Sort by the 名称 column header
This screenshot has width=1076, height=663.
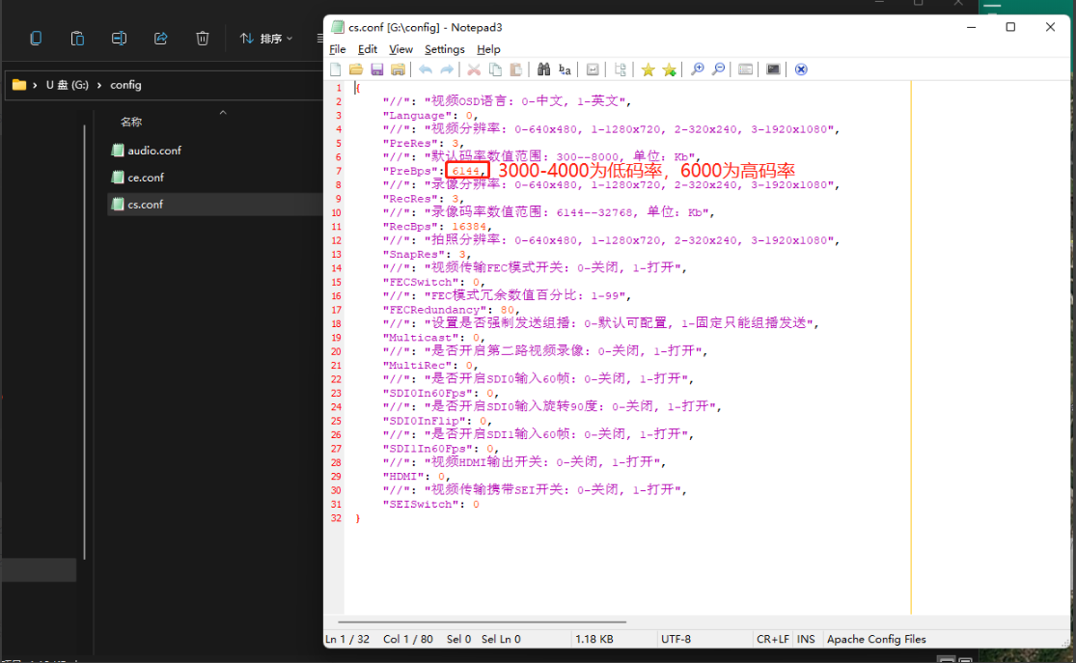[131, 123]
